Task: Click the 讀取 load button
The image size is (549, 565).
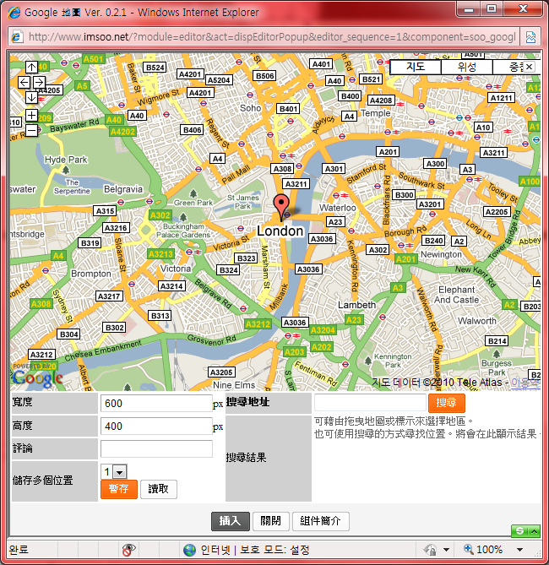Action: (x=159, y=489)
